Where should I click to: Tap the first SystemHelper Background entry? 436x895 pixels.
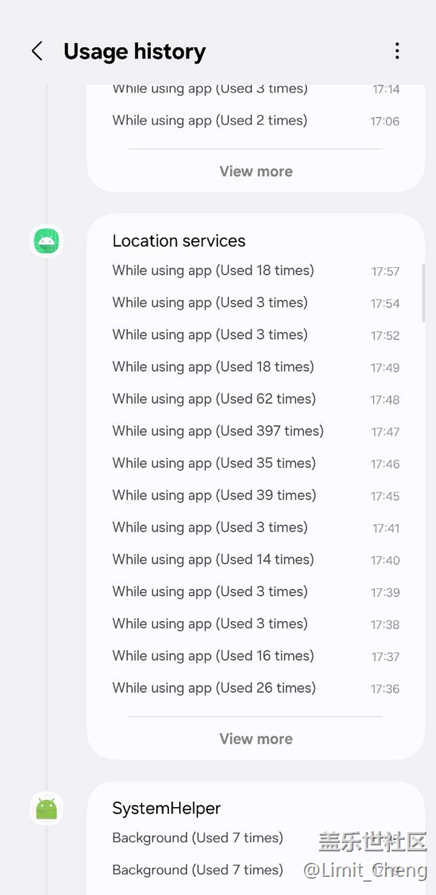point(197,838)
